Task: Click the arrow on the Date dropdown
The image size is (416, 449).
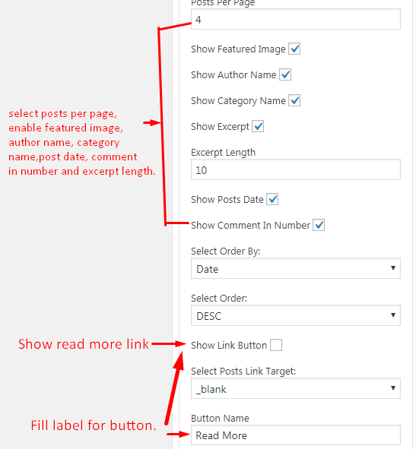Action: (393, 268)
